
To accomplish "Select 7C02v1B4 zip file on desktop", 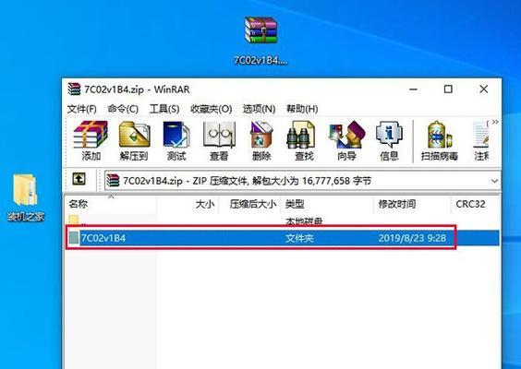I will [x=260, y=41].
